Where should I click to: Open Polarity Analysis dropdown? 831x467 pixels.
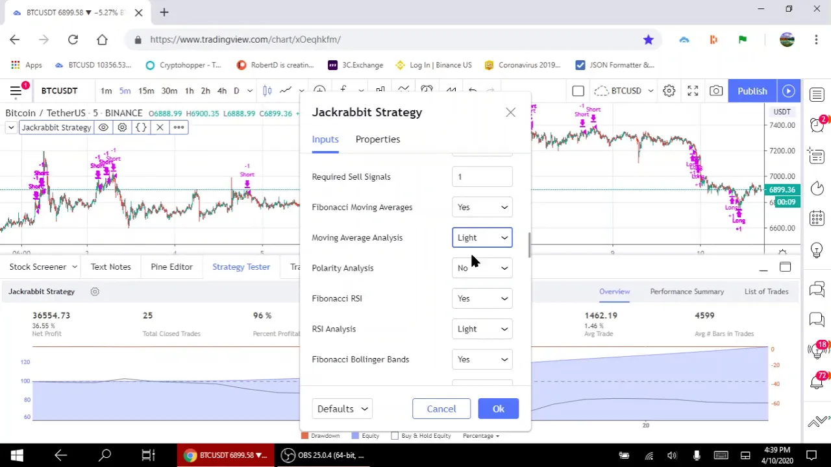pyautogui.click(x=482, y=268)
